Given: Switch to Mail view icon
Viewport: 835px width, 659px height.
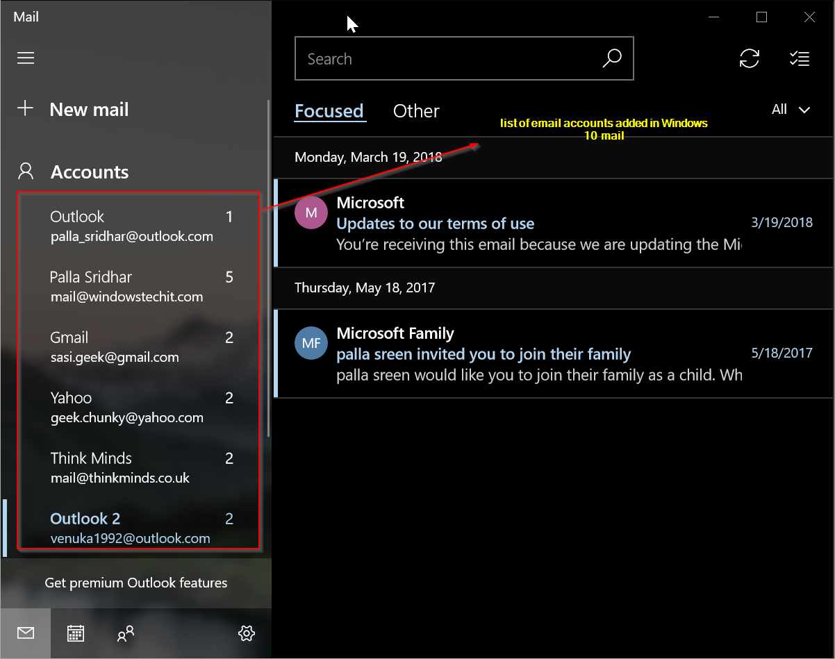Looking at the screenshot, I should (26, 633).
